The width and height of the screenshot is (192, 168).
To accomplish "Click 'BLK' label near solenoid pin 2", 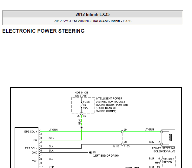I will [151, 142].
